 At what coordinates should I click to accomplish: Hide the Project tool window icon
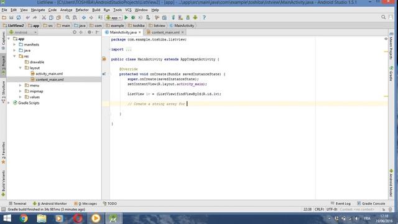97,32
